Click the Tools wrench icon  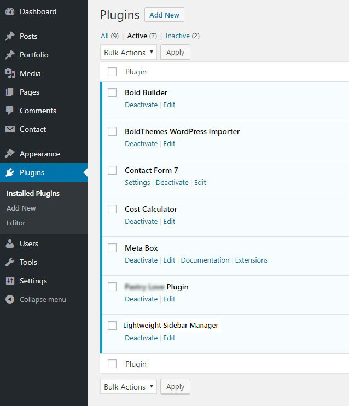(10, 262)
